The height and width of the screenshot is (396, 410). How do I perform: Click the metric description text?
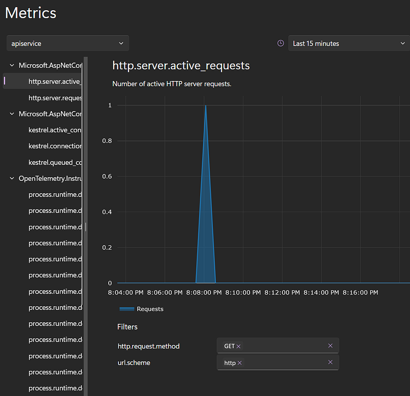[172, 84]
